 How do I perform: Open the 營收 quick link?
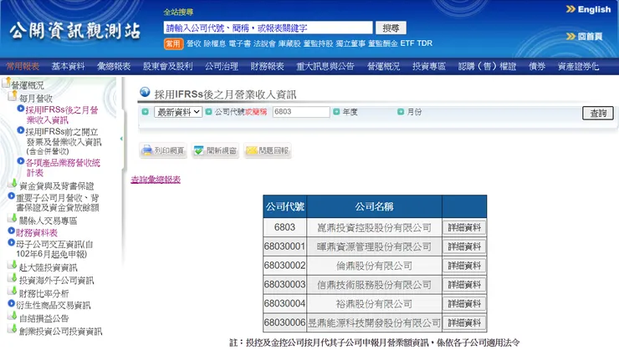pos(194,43)
